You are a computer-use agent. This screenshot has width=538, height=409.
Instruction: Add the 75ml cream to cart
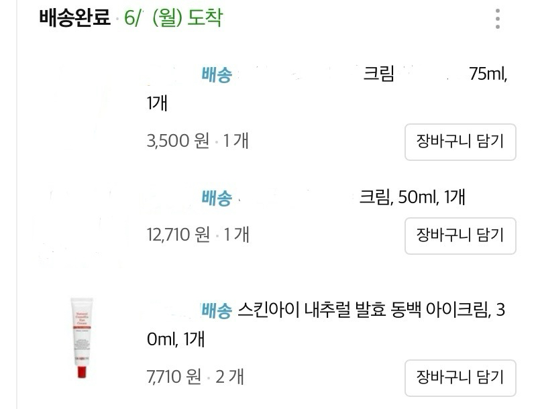[460, 141]
